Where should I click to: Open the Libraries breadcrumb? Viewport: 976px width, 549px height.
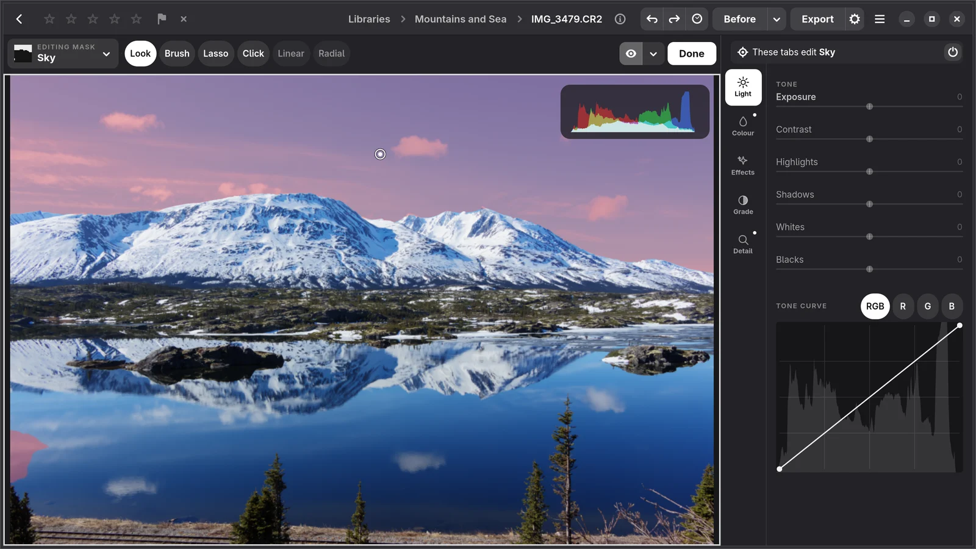click(x=369, y=19)
